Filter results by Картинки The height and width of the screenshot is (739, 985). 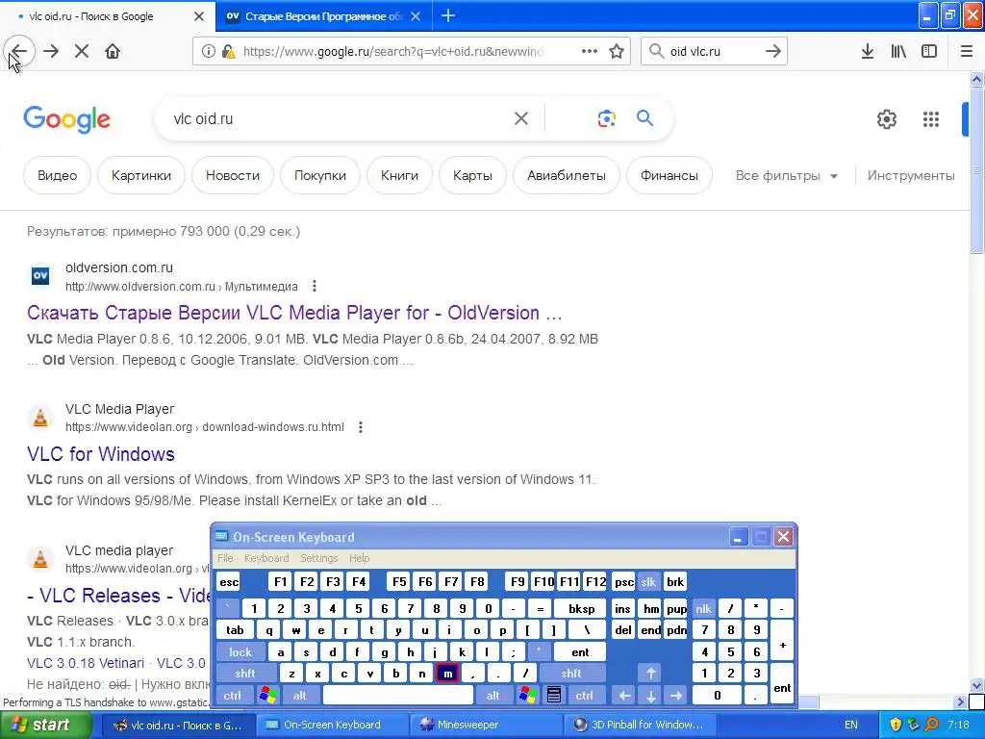coord(141,175)
